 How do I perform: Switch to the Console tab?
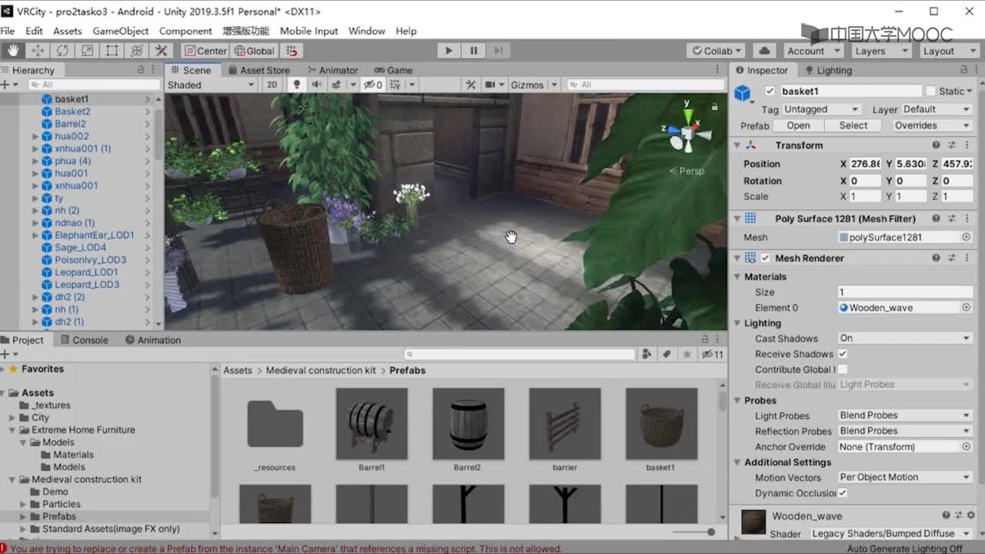[85, 340]
